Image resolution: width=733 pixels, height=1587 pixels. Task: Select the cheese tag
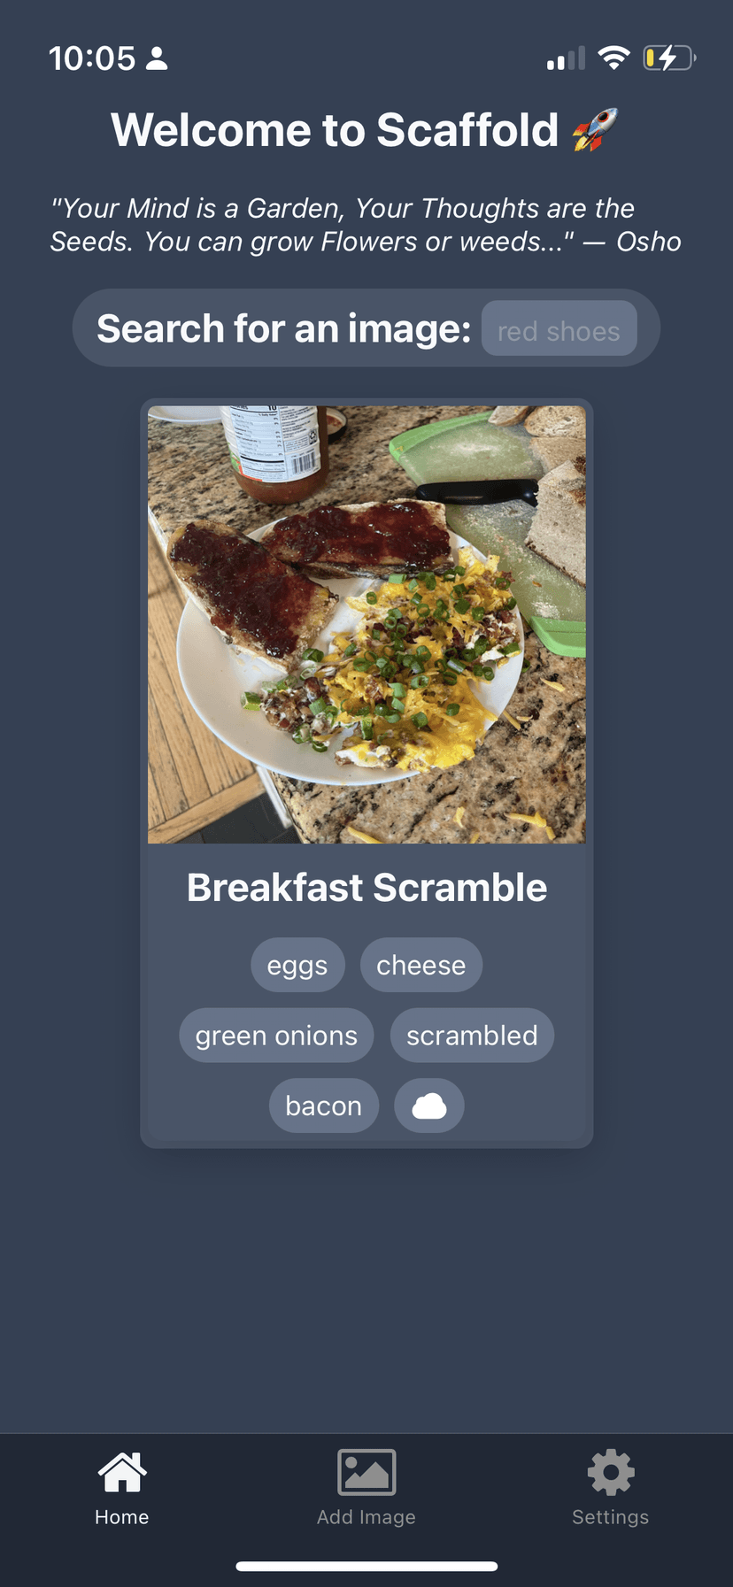[421, 965]
